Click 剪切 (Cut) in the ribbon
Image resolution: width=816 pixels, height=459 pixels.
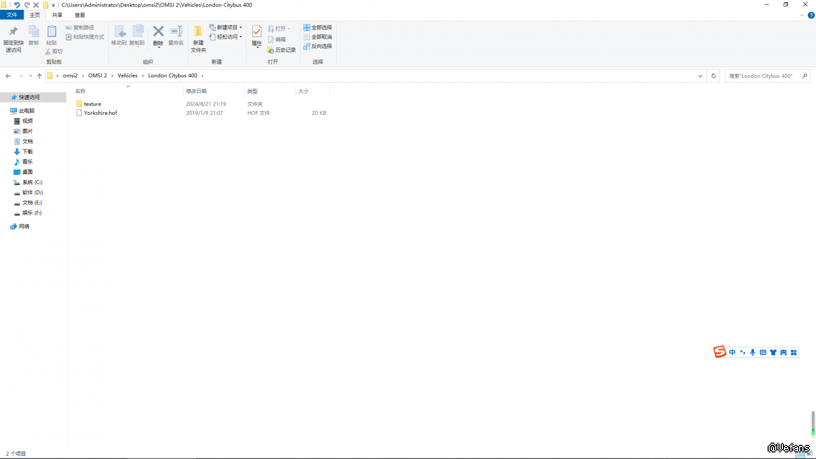click(54, 51)
